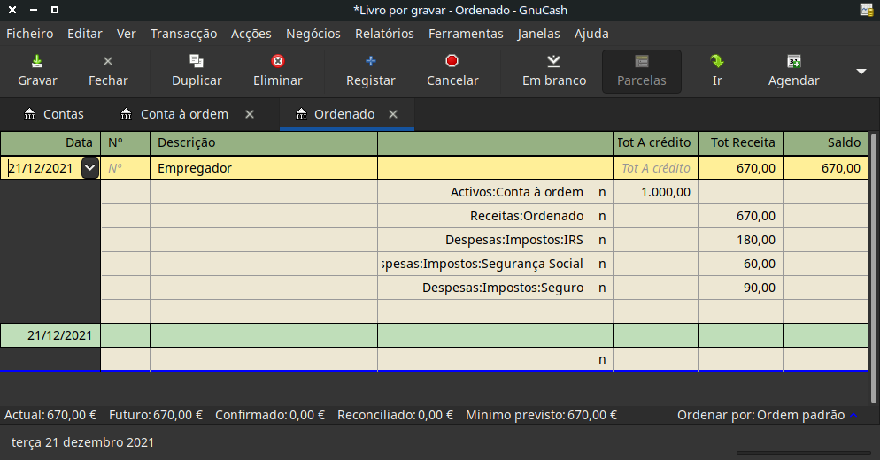Click the Empregador description field

point(263,168)
